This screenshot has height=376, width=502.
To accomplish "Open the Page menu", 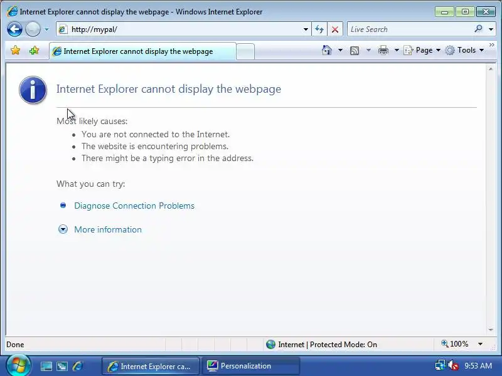I will pyautogui.click(x=422, y=50).
